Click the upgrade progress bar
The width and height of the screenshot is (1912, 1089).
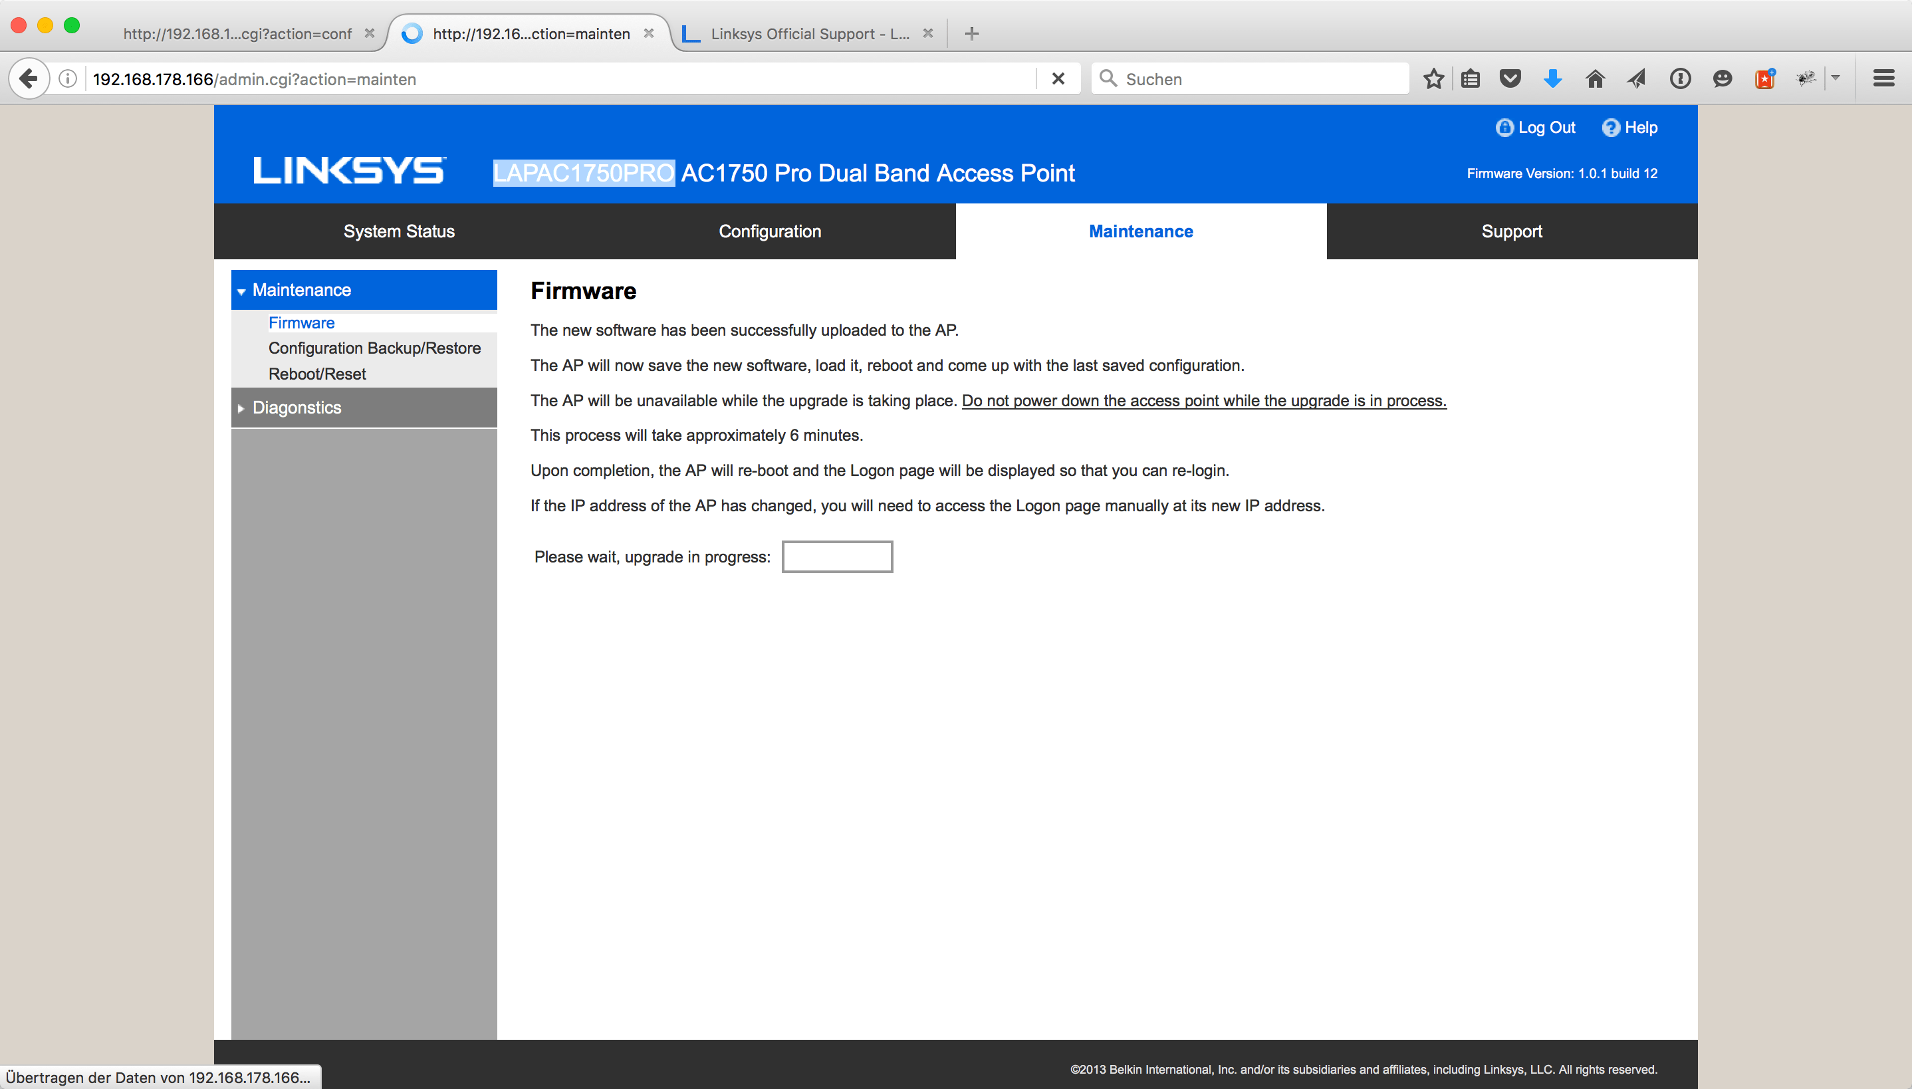838,557
